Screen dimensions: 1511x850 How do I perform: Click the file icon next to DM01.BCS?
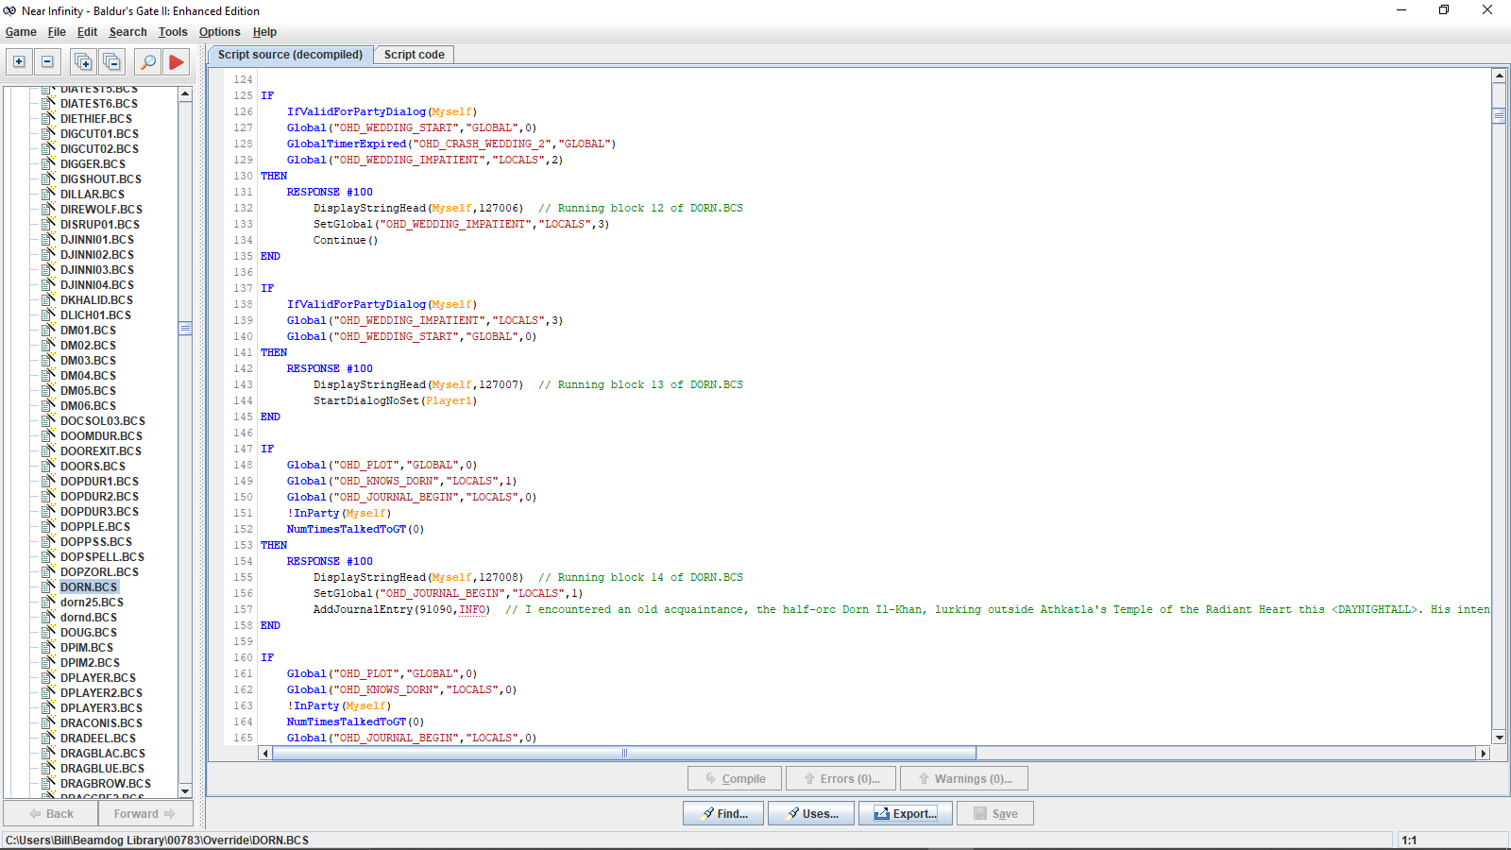click(x=49, y=330)
